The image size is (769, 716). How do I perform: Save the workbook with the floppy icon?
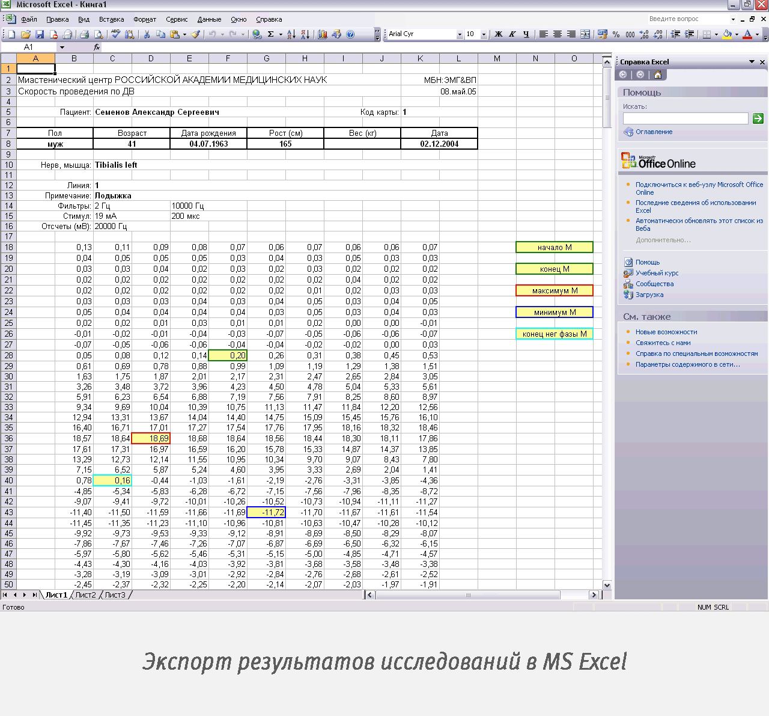(x=40, y=34)
